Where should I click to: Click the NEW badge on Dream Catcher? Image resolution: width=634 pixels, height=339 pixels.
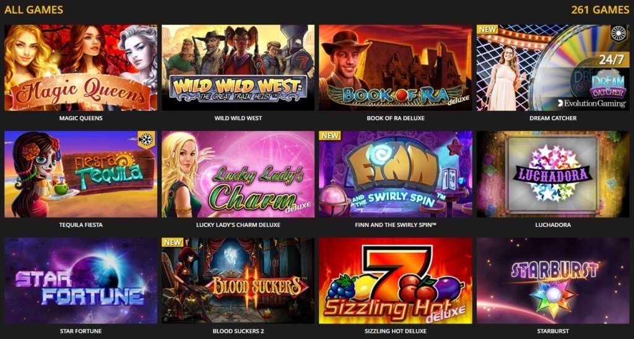[x=487, y=30]
